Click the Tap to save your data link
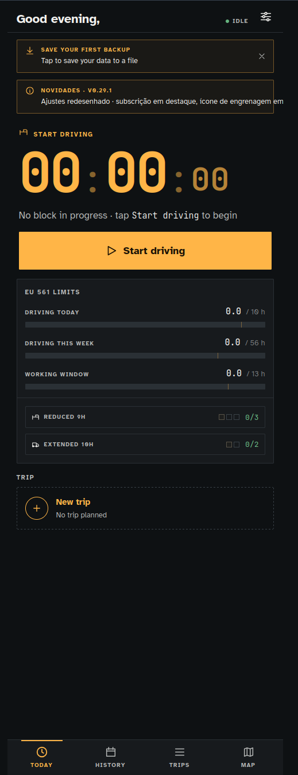Screen dimensions: 298x775 click(x=89, y=60)
